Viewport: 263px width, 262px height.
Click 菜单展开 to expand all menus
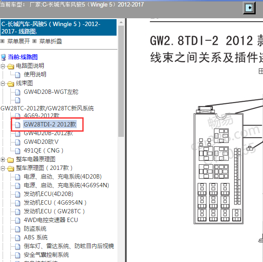click(19, 41)
